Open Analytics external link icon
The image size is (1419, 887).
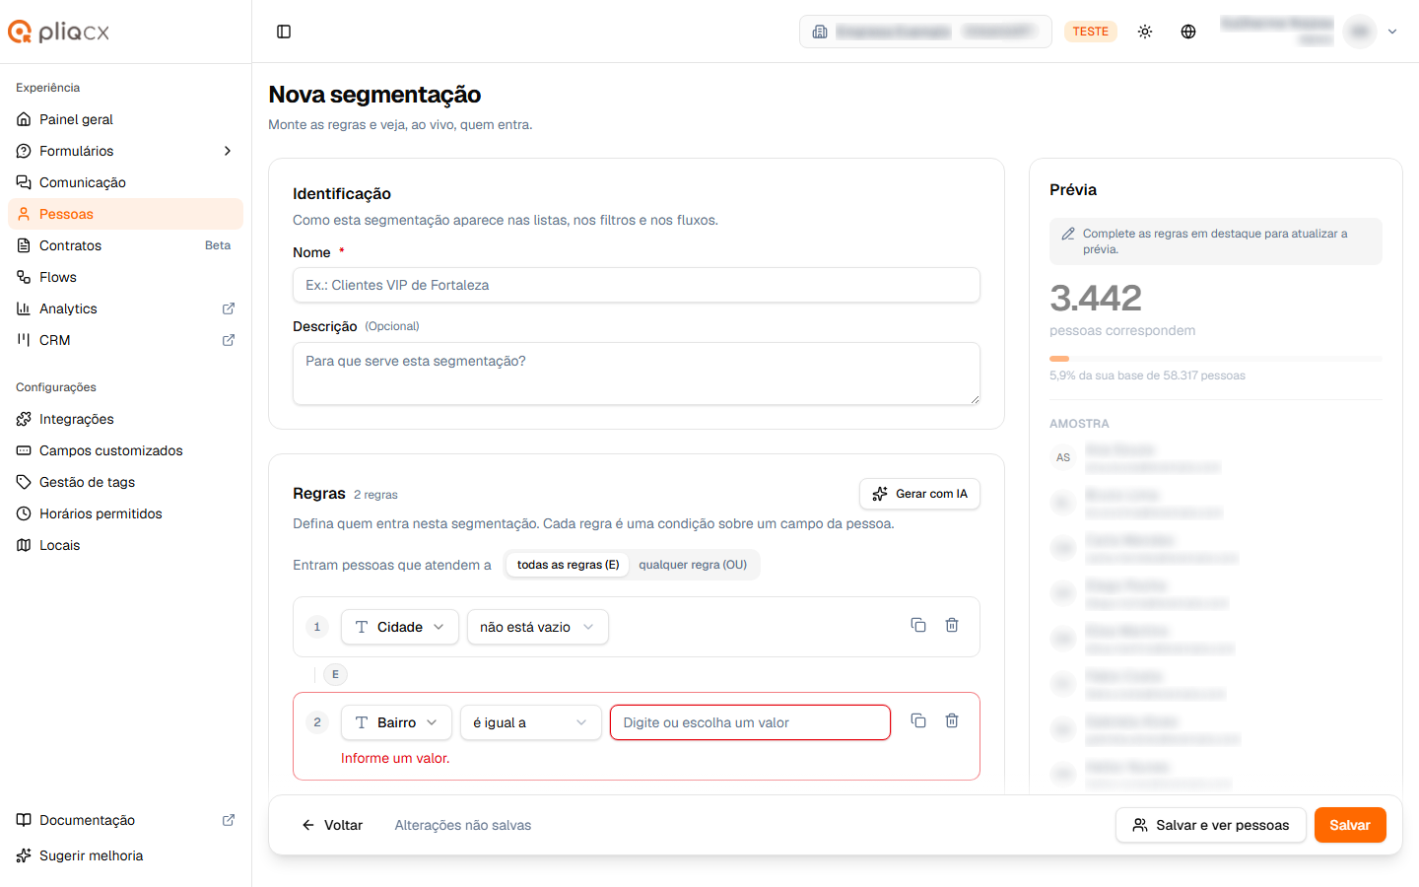(229, 308)
